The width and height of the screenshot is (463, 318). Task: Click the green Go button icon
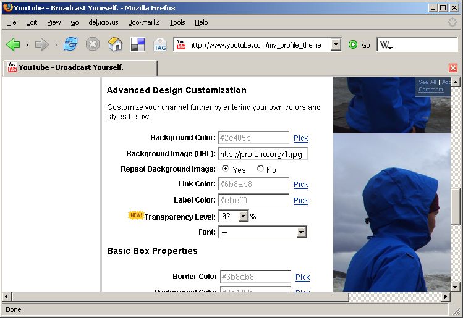pos(353,45)
